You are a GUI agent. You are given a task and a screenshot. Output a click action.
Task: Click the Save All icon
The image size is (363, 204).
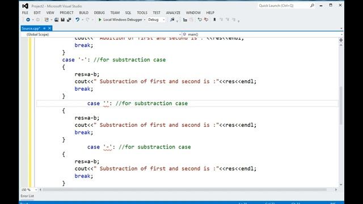(x=69, y=20)
